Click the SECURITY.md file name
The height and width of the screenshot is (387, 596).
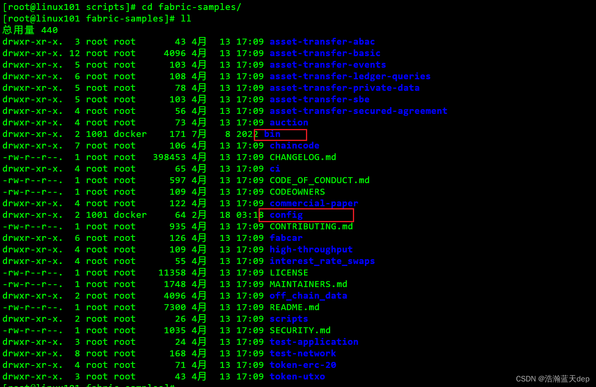300,330
